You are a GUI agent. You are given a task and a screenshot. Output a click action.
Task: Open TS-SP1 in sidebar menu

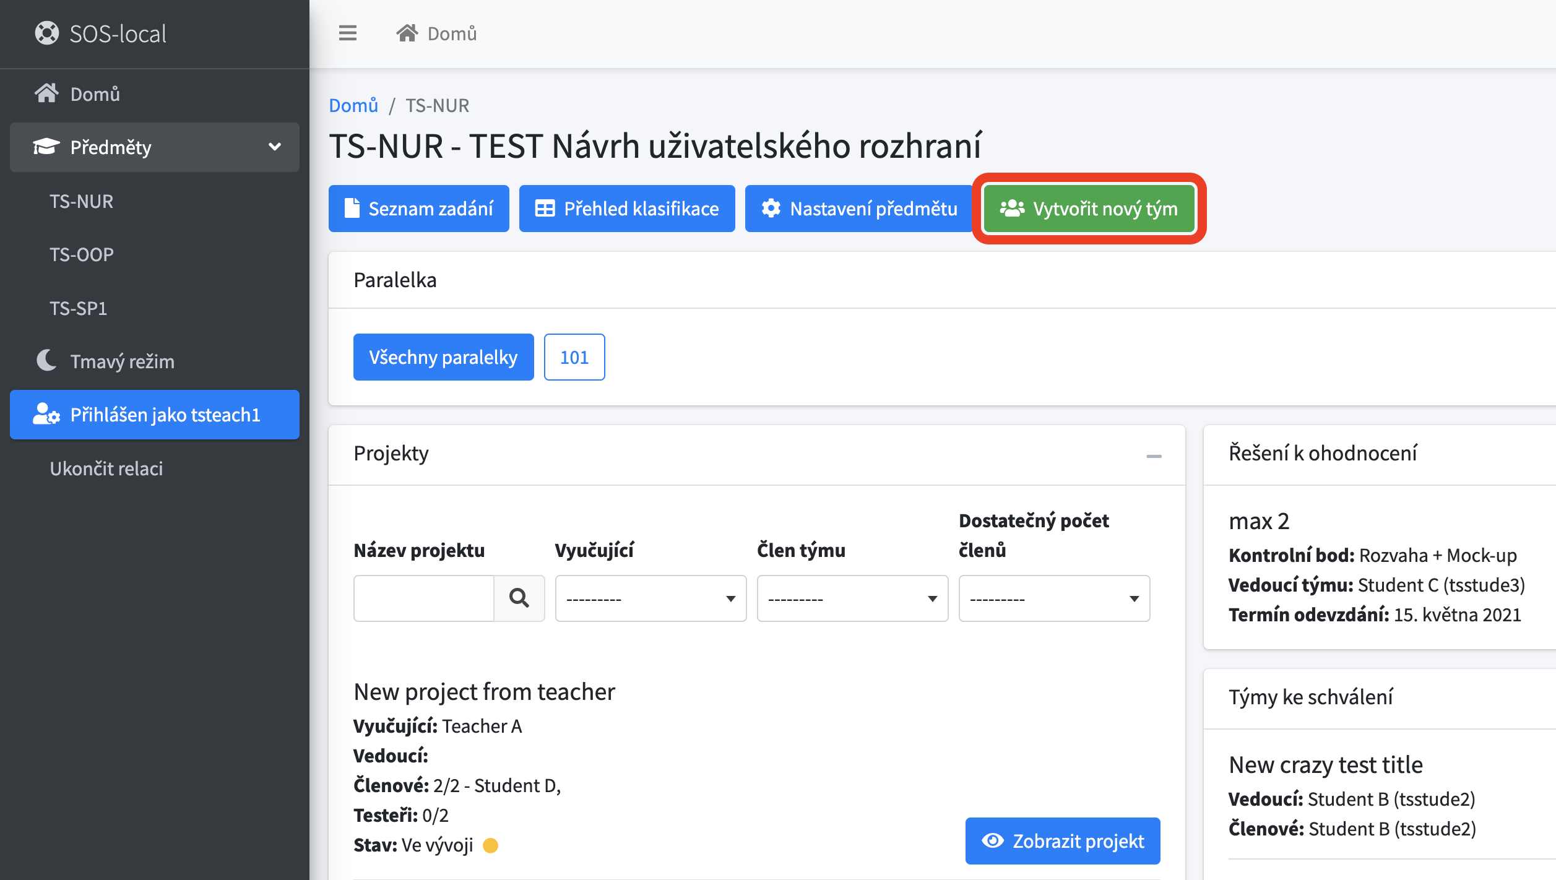tap(79, 308)
